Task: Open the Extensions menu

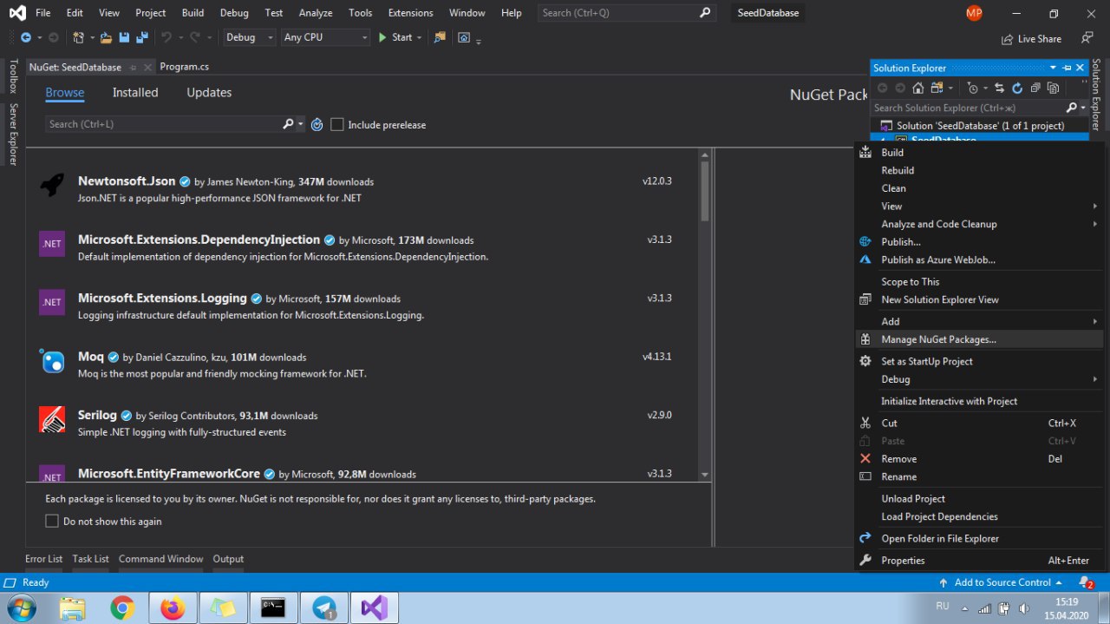Action: click(x=410, y=13)
